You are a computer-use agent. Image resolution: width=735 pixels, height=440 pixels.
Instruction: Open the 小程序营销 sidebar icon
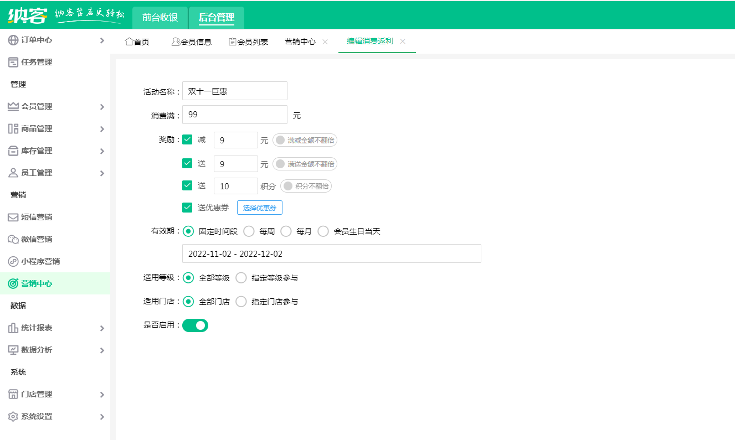pyautogui.click(x=12, y=261)
